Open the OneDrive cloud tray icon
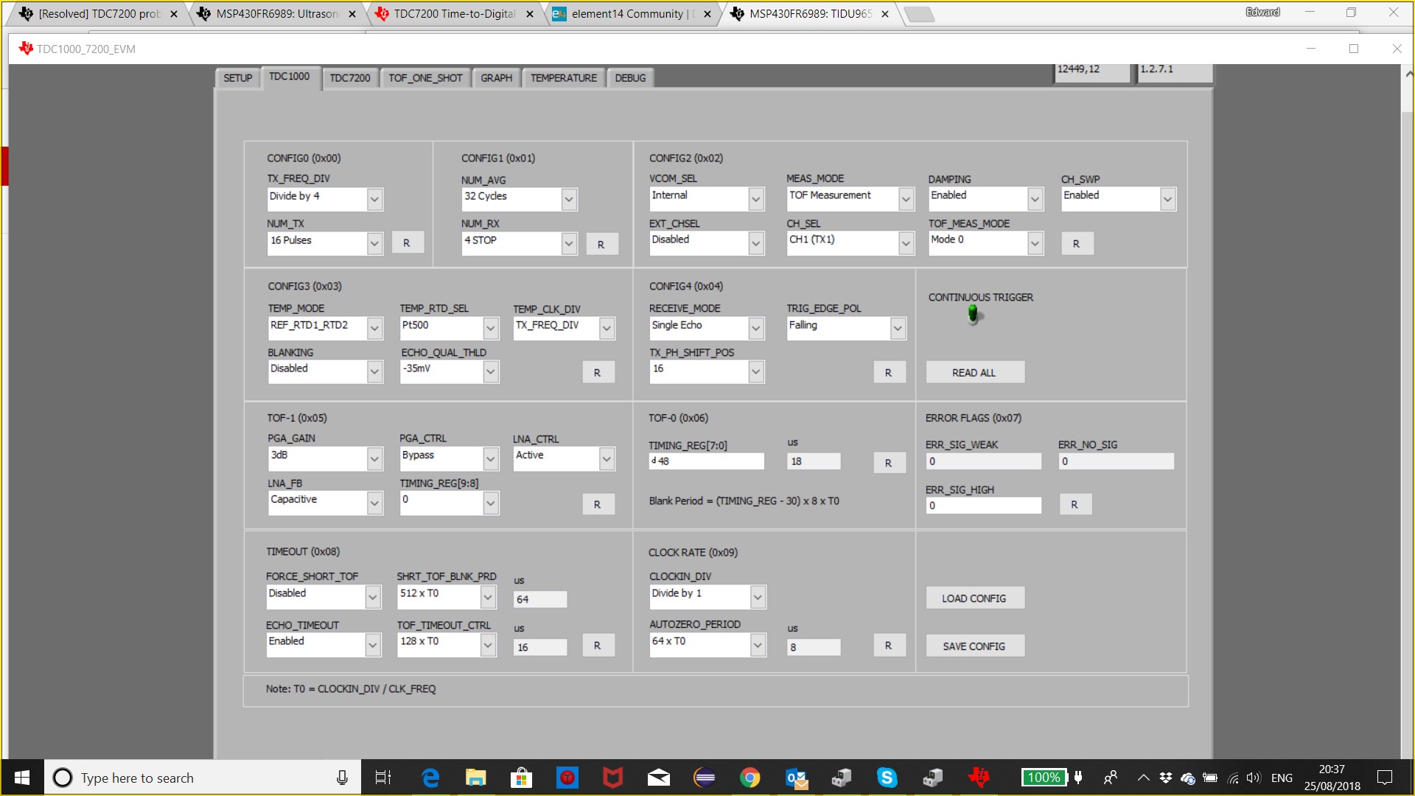The height and width of the screenshot is (796, 1415). (1187, 778)
